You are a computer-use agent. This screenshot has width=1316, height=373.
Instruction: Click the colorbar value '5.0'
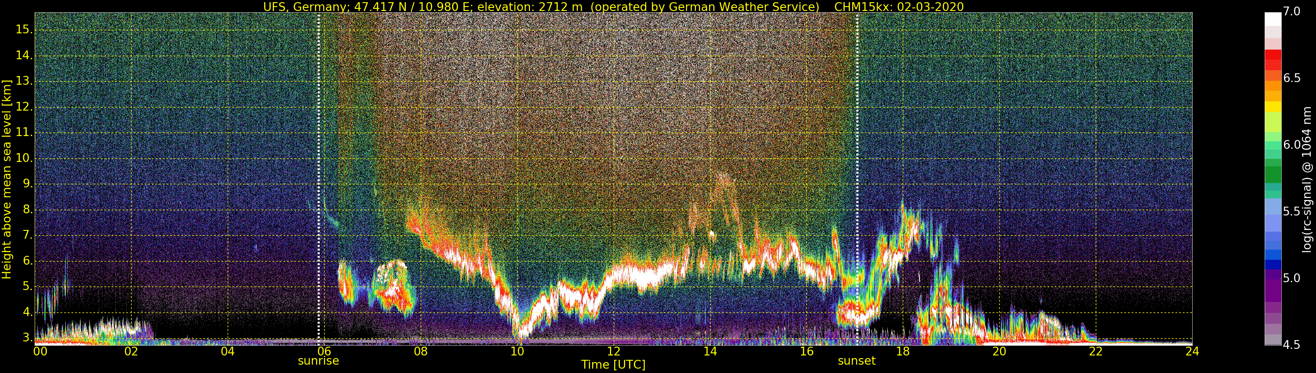click(x=1291, y=278)
